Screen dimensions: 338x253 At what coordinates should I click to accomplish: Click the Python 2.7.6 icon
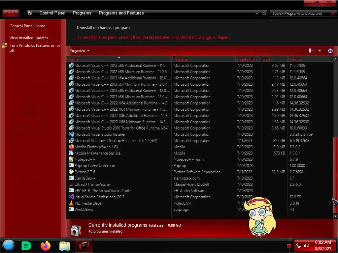click(x=71, y=172)
